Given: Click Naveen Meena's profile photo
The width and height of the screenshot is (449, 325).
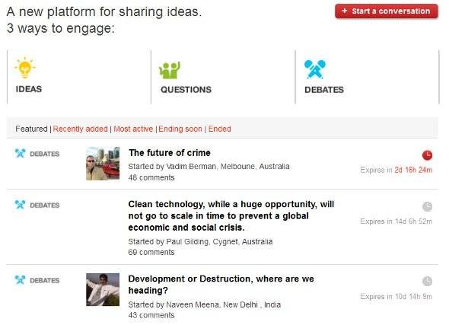Looking at the screenshot, I should coord(103,289).
